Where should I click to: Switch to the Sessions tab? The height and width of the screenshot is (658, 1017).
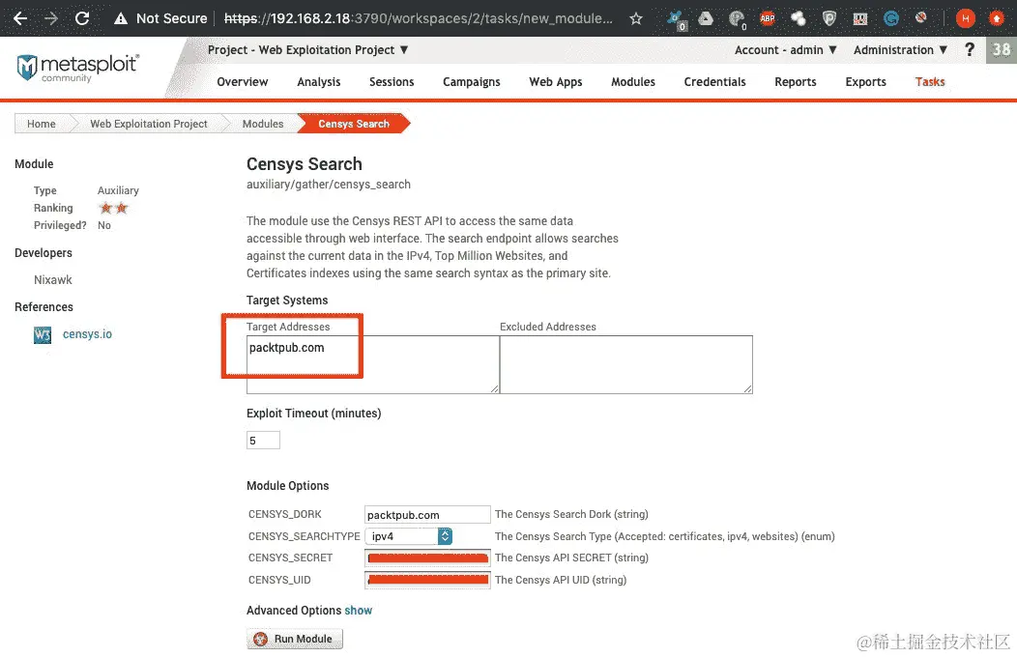pyautogui.click(x=392, y=82)
